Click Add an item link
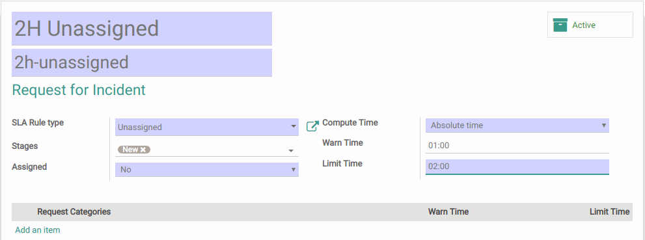 coord(38,230)
